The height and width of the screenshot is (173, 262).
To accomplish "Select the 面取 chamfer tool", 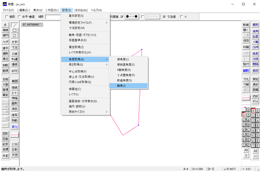I will [14, 103].
